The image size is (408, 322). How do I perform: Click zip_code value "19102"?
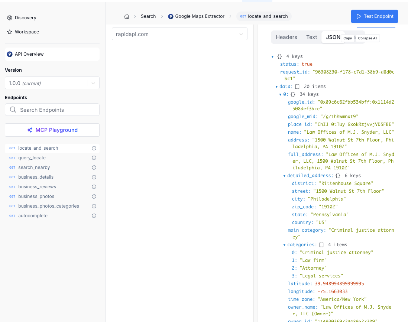(x=328, y=207)
